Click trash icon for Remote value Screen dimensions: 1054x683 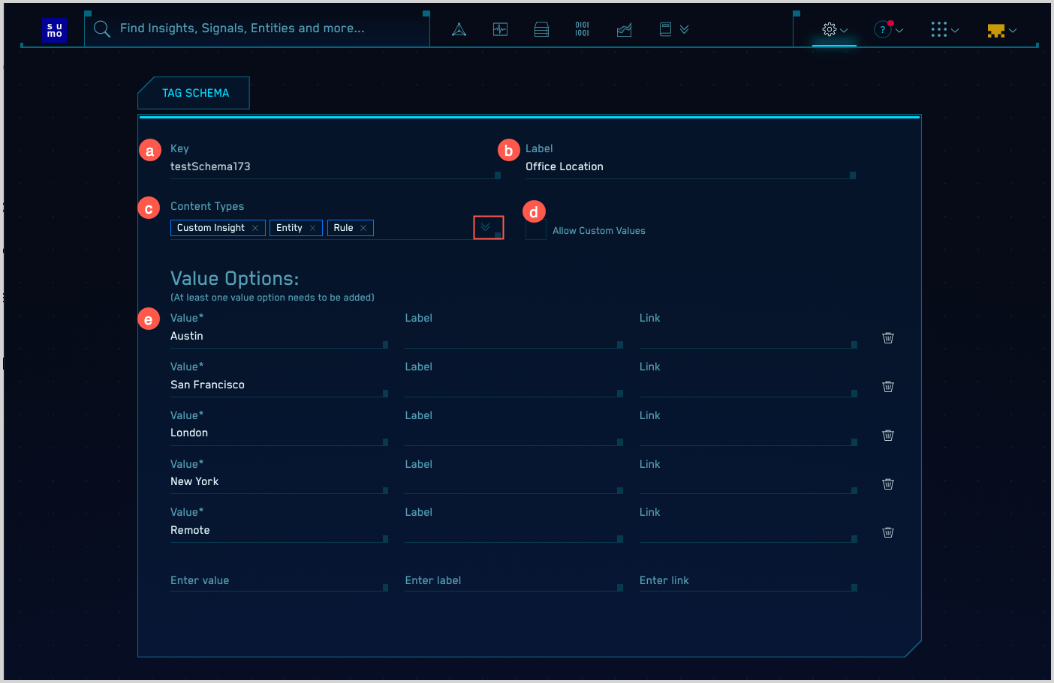coord(887,532)
